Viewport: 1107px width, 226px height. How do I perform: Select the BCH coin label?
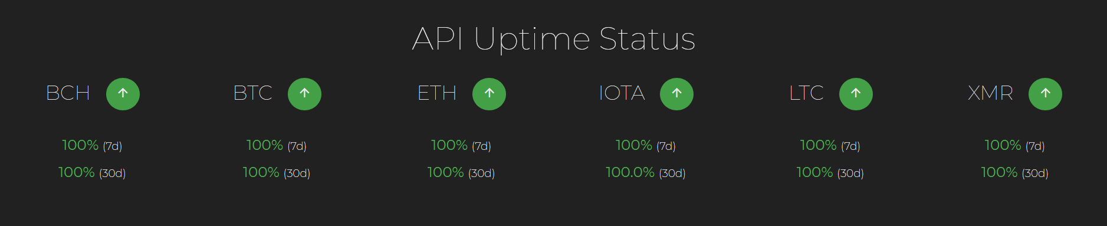68,93
